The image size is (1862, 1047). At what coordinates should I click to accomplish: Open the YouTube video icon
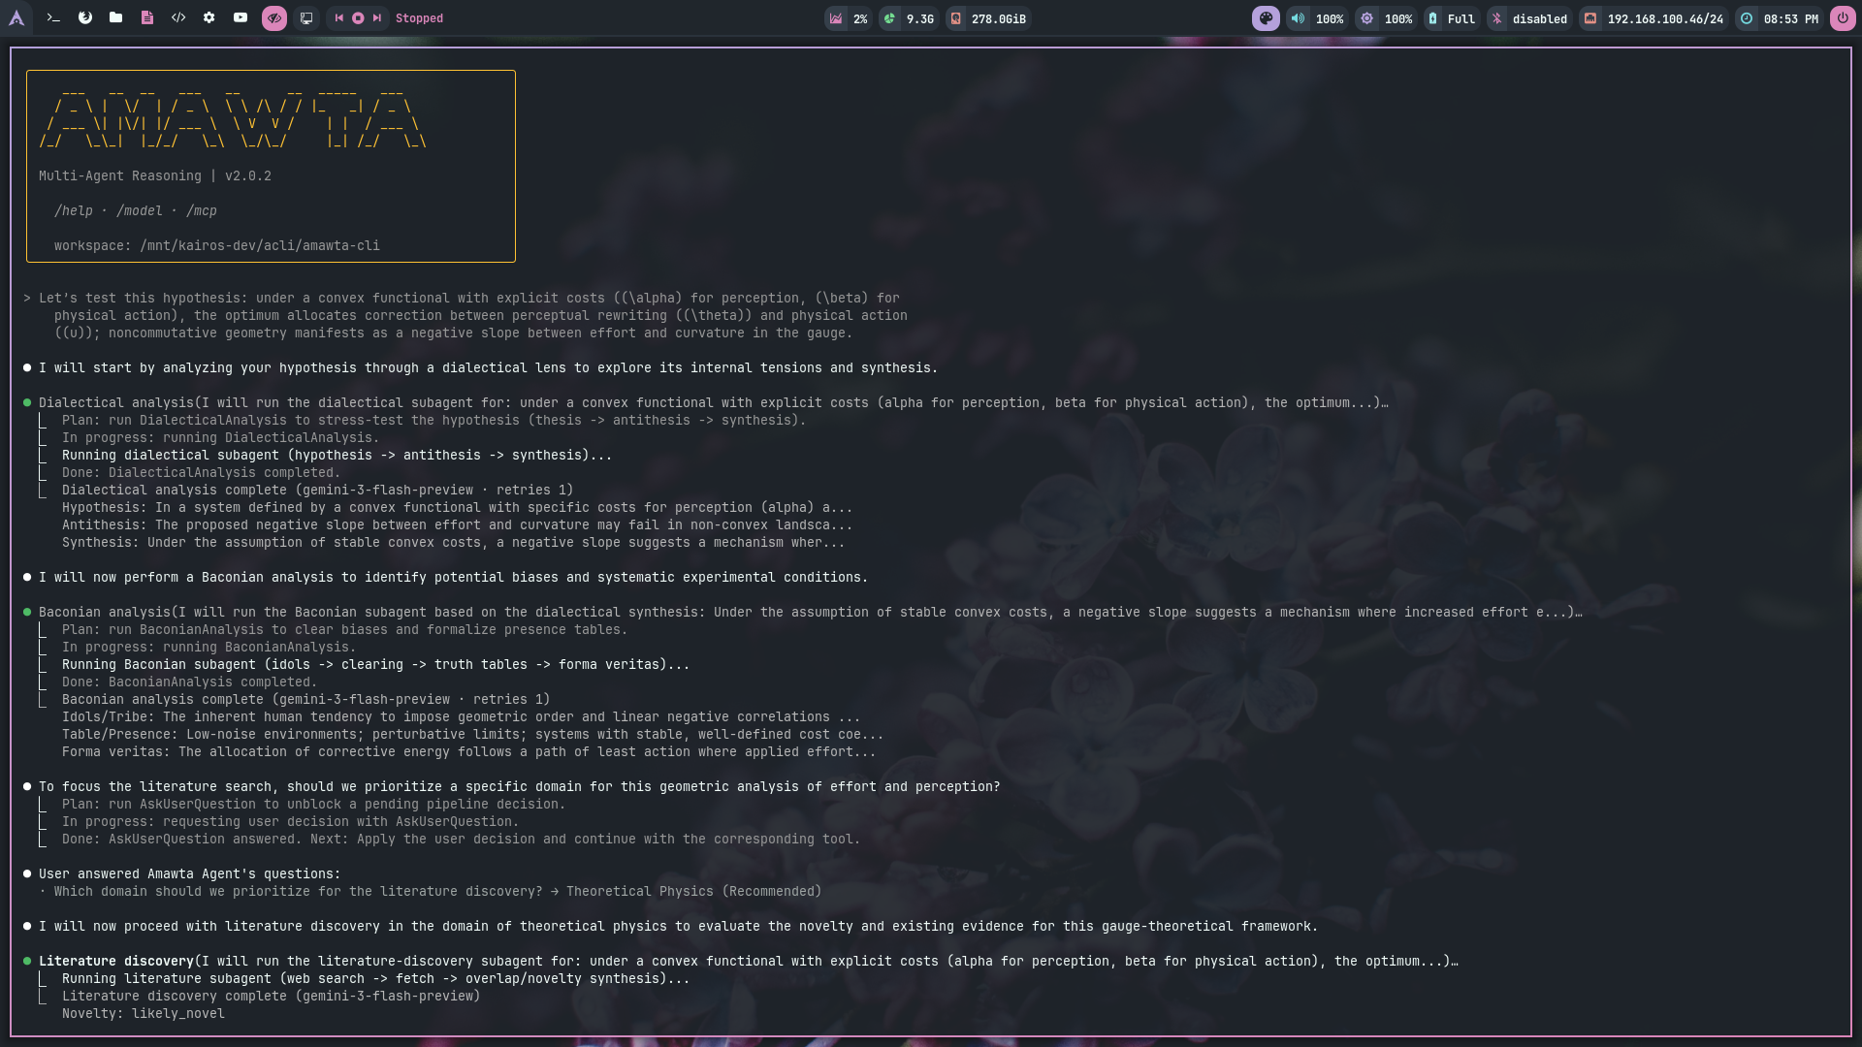coord(241,18)
